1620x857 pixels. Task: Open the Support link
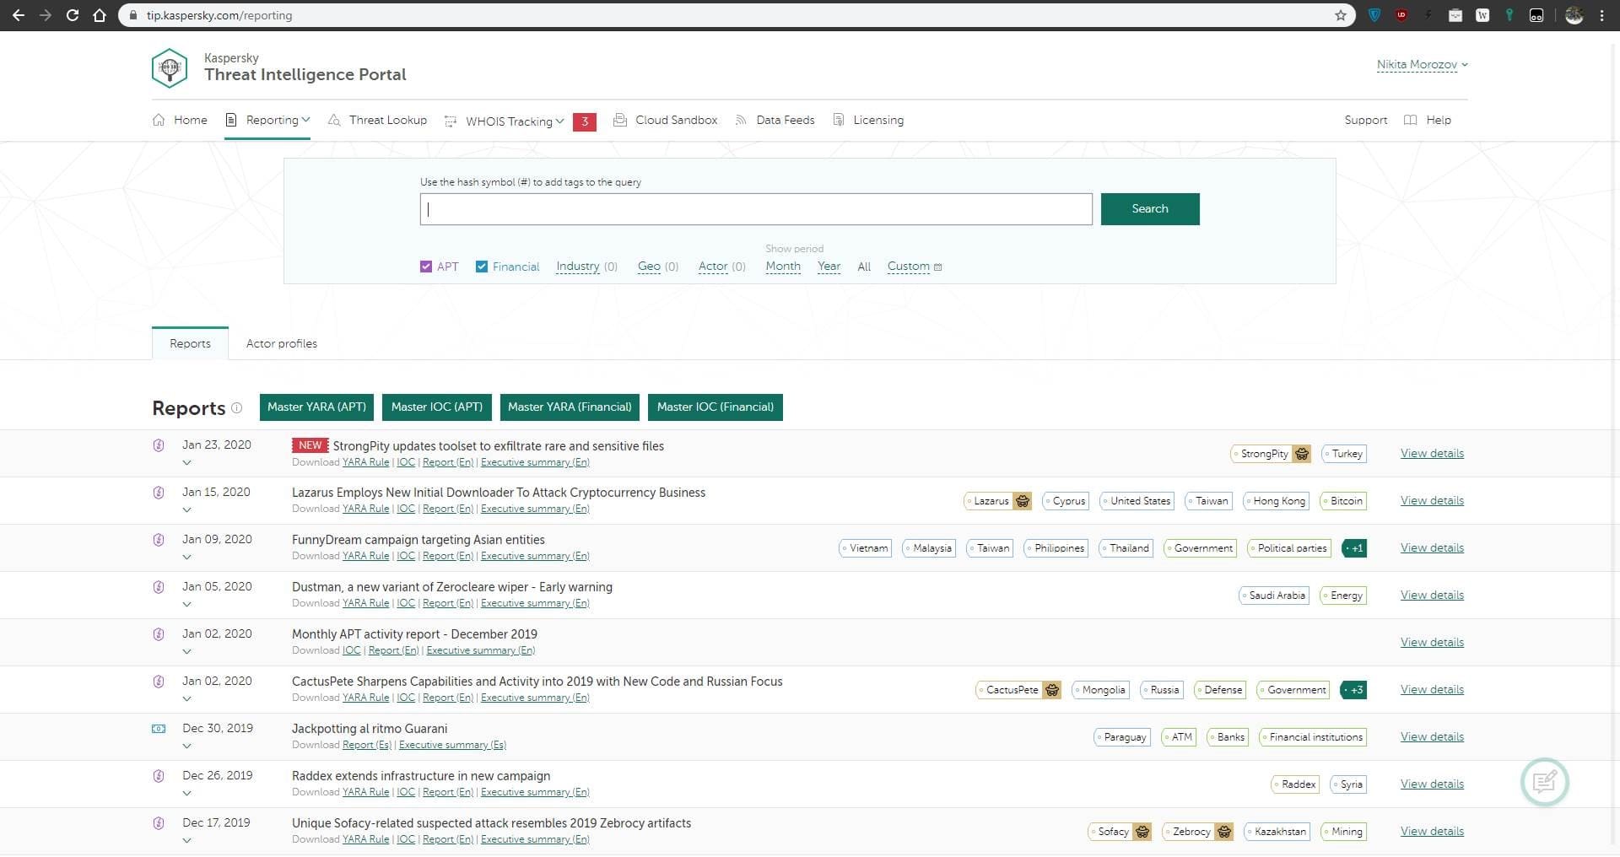click(x=1365, y=120)
